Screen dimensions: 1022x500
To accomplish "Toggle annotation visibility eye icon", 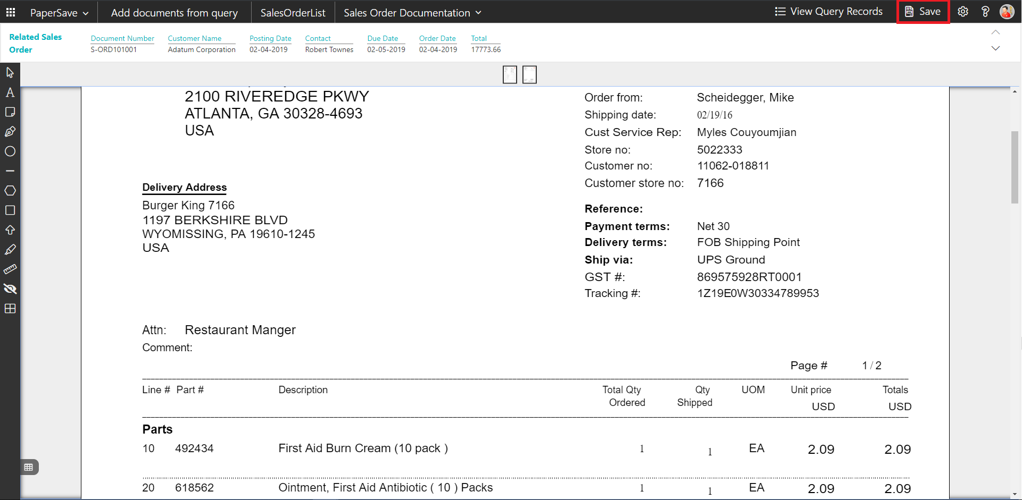I will click(x=10, y=289).
